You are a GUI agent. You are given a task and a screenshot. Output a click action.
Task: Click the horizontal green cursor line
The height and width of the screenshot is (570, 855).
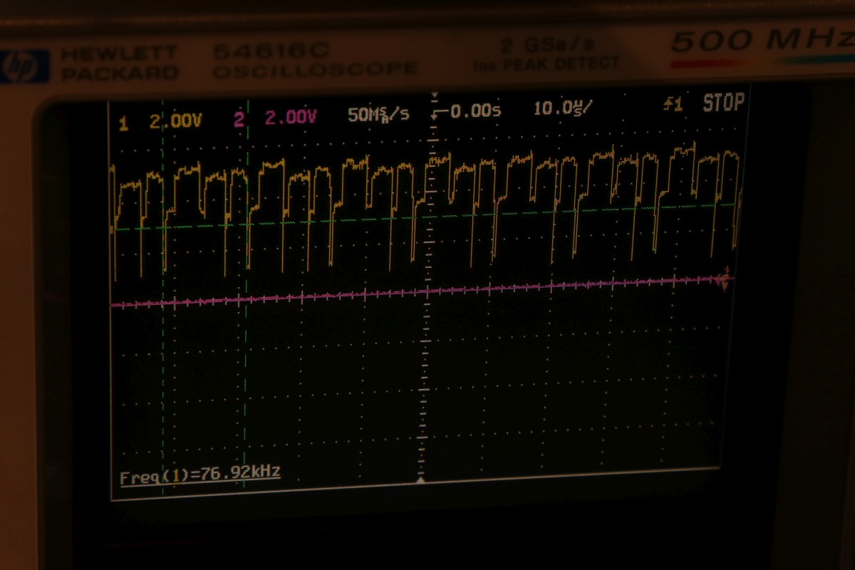pyautogui.click(x=427, y=216)
